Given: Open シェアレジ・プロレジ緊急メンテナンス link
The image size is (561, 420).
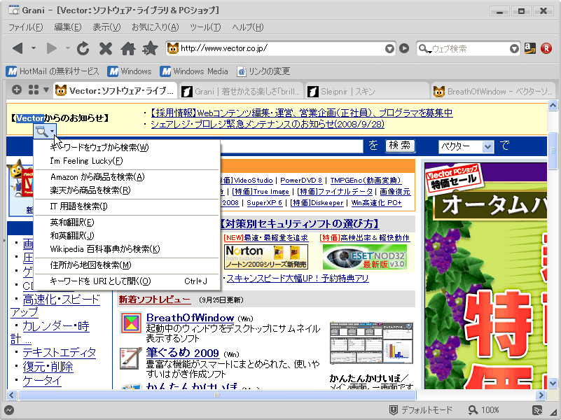Looking at the screenshot, I should (268, 124).
